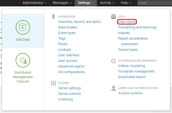Click the Knowledge bookmark icon
The width and height of the screenshot is (172, 113).
[53, 17]
